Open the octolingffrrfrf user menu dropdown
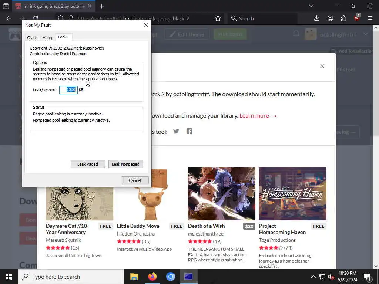Image resolution: width=379 pixels, height=284 pixels. pyautogui.click(x=366, y=34)
